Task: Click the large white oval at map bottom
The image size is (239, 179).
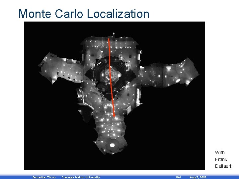Action: (x=112, y=145)
